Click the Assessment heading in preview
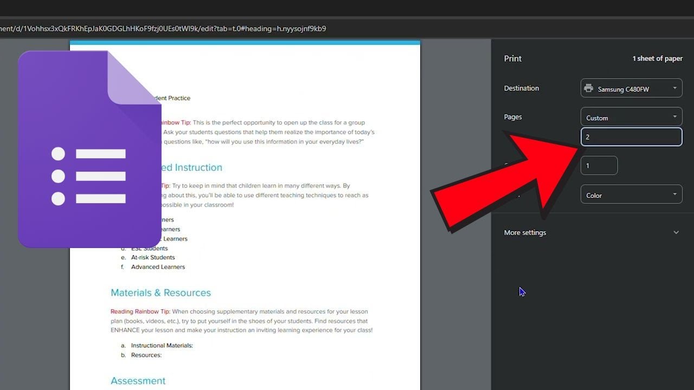This screenshot has width=694, height=390. point(138,381)
